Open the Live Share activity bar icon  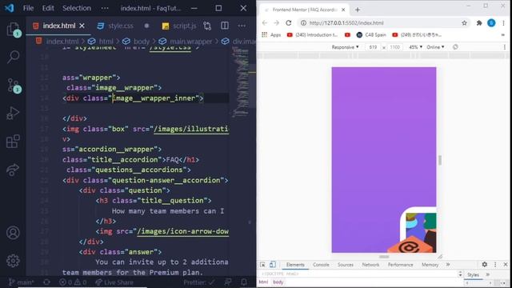13,170
